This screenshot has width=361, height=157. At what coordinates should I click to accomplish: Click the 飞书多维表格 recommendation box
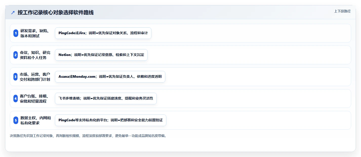[x=106, y=99]
